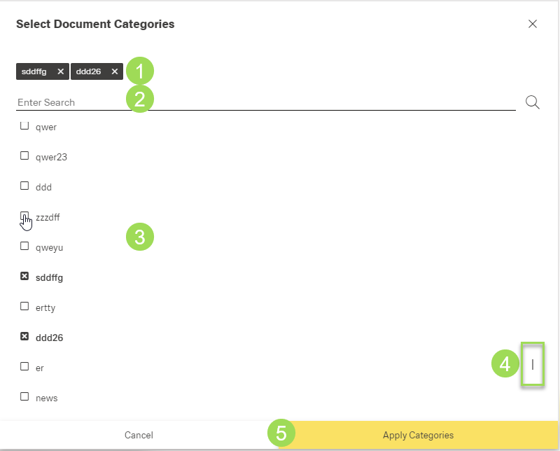Close the Select Document Categories dialog
Screen dimensions: 560x451
pyautogui.click(x=533, y=24)
